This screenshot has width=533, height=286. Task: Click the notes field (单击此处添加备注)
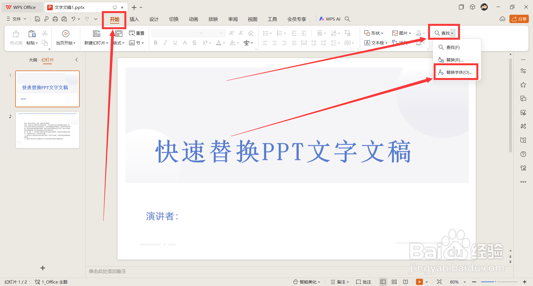(x=107, y=271)
